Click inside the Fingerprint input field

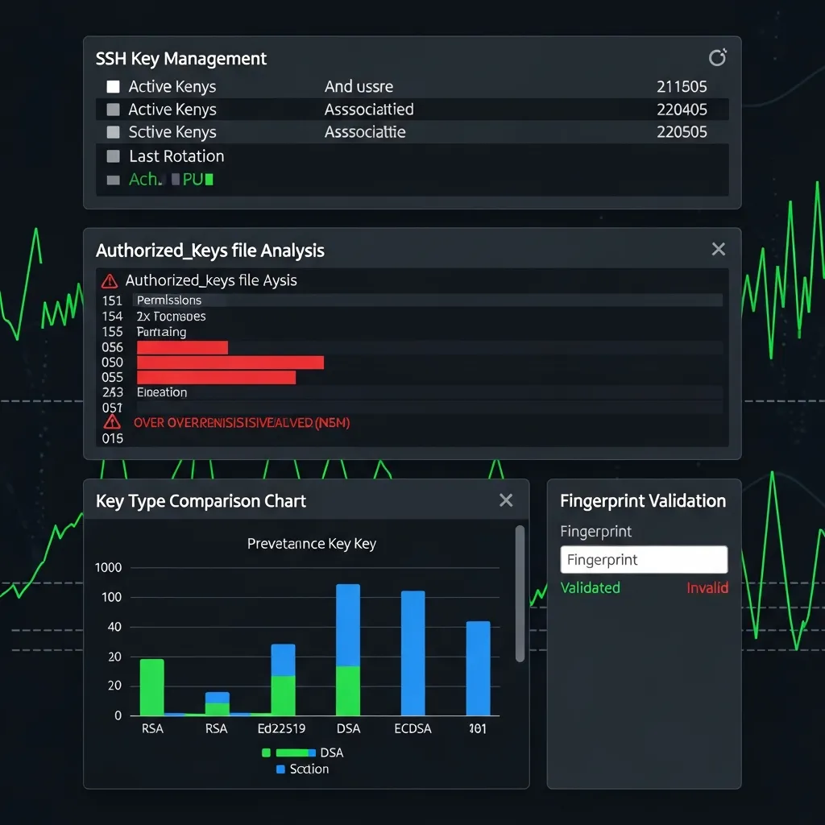point(643,559)
